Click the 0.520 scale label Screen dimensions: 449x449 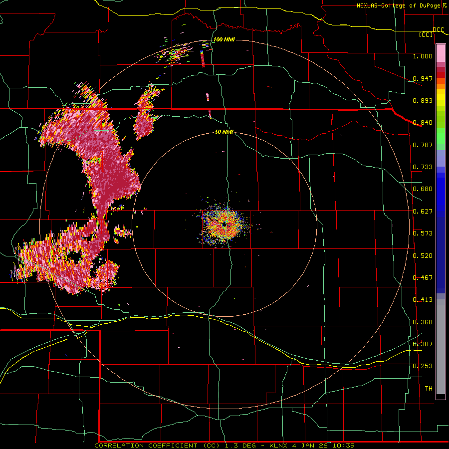pyautogui.click(x=423, y=256)
